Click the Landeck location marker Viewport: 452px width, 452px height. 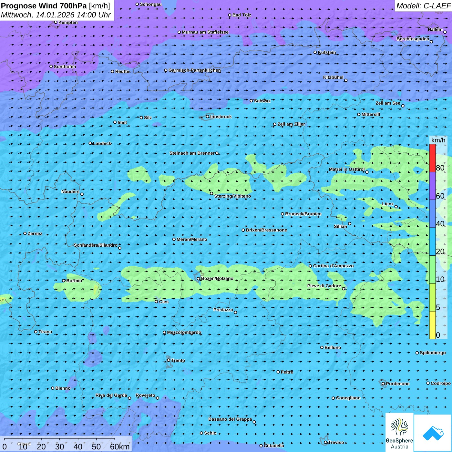pos(90,143)
